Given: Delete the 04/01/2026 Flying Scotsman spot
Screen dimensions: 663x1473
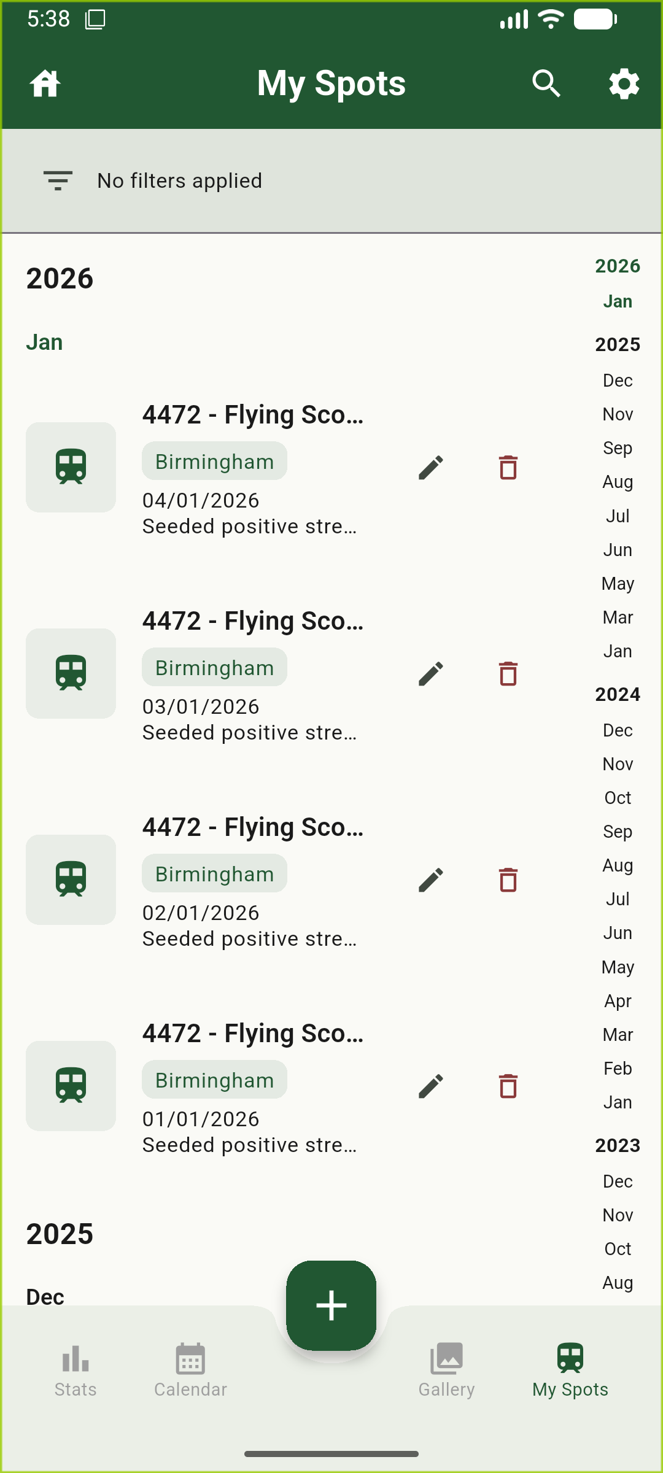Looking at the screenshot, I should 508,468.
